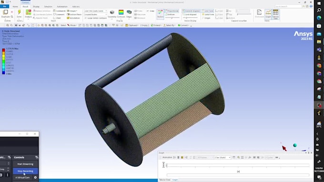Select Element Aligned vector option

point(191,11)
